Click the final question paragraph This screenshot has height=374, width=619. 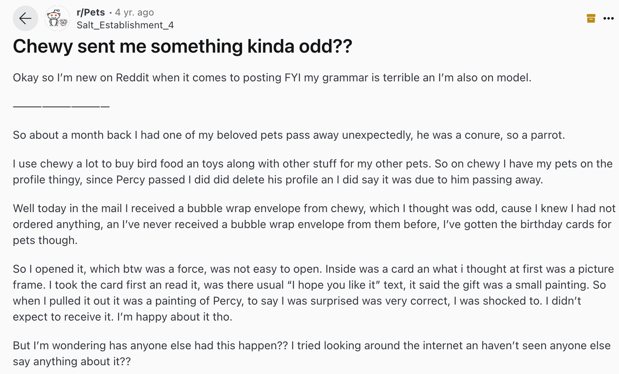coord(279,353)
